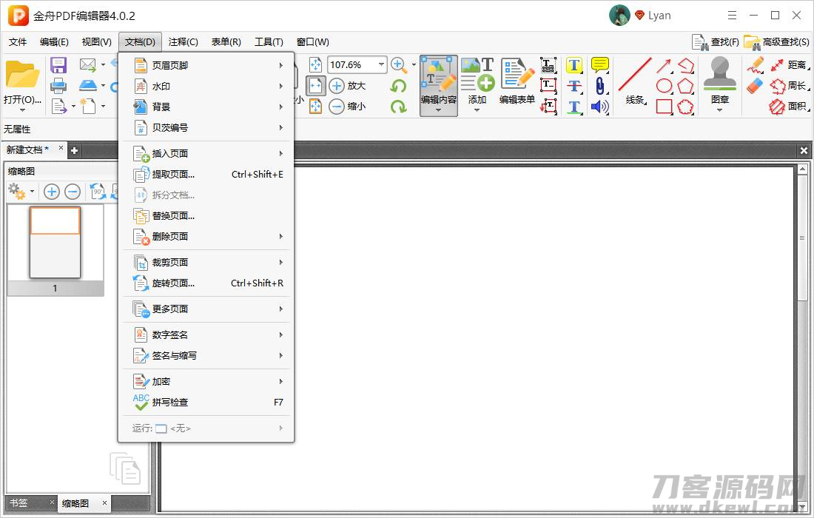Open the zoom percentage 107.6% dropdown
This screenshot has height=518, width=814.
(382, 65)
